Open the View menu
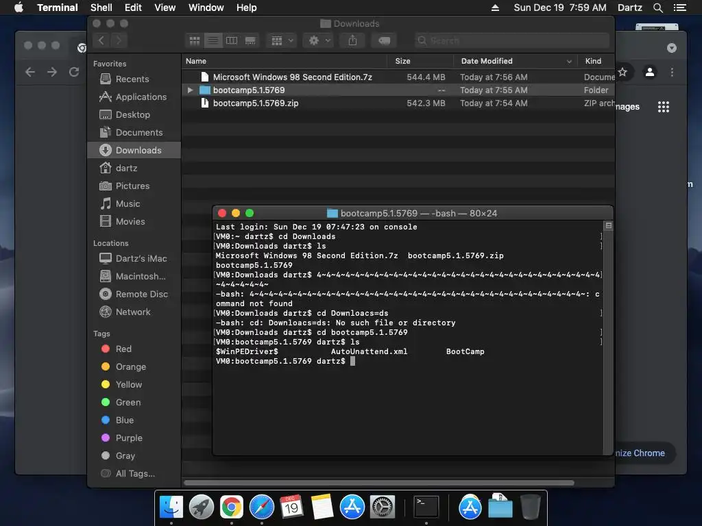This screenshot has width=702, height=526. [x=165, y=8]
